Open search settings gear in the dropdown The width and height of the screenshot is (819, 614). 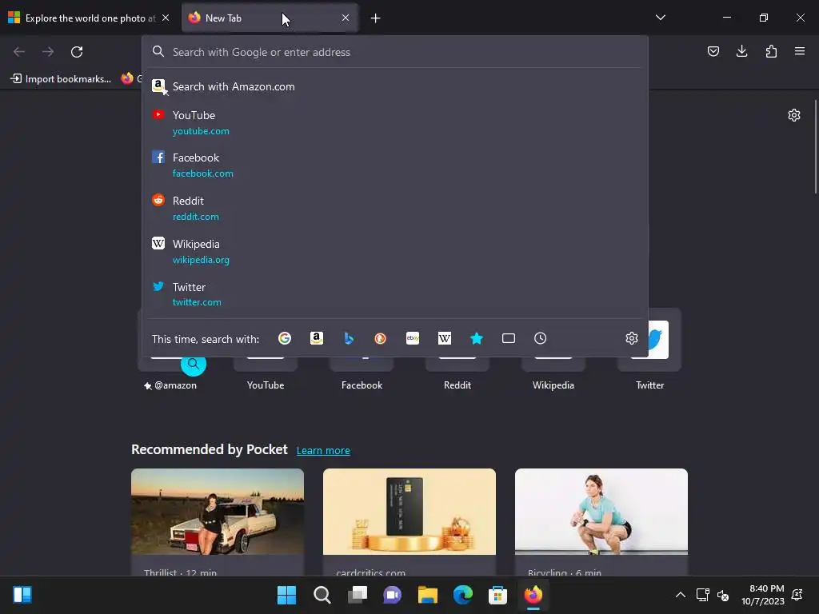(x=632, y=338)
